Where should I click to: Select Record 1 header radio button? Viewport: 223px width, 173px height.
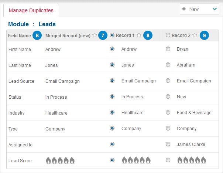tap(112, 35)
